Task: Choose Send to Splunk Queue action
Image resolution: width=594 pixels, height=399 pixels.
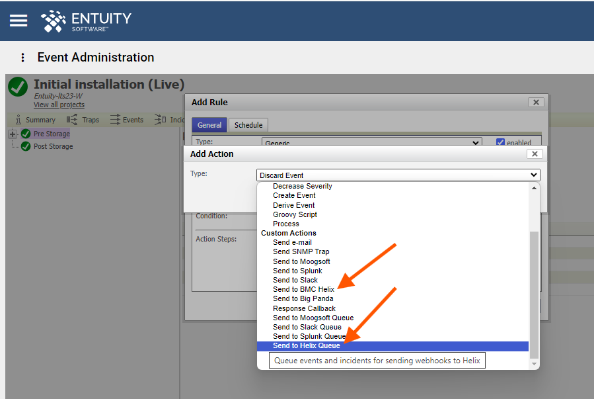Action: point(309,336)
